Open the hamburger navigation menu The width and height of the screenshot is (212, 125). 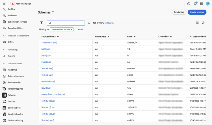(4, 4)
